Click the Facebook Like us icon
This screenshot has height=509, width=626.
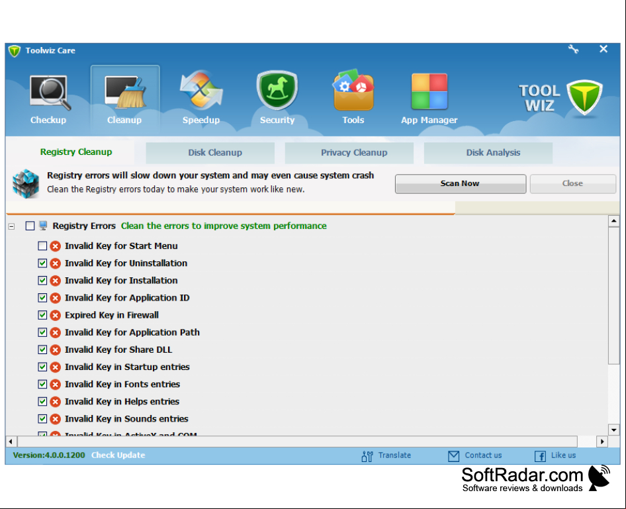540,456
